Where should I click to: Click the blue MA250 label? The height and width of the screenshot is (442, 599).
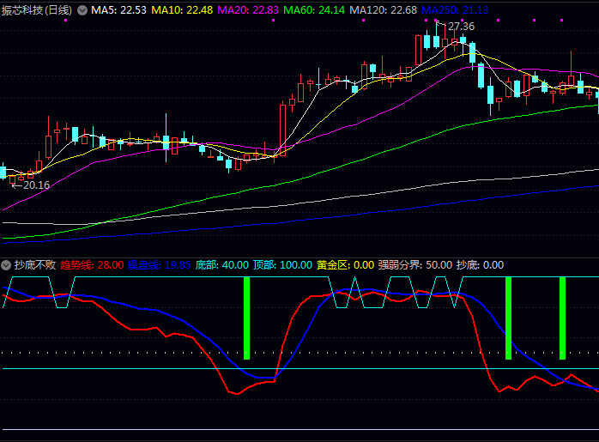coord(455,10)
